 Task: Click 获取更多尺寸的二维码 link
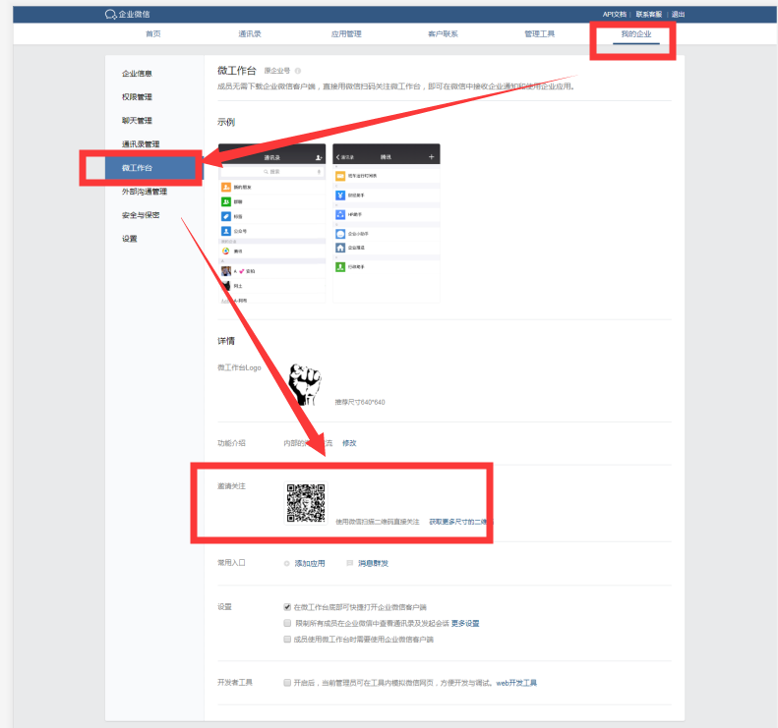point(459,522)
